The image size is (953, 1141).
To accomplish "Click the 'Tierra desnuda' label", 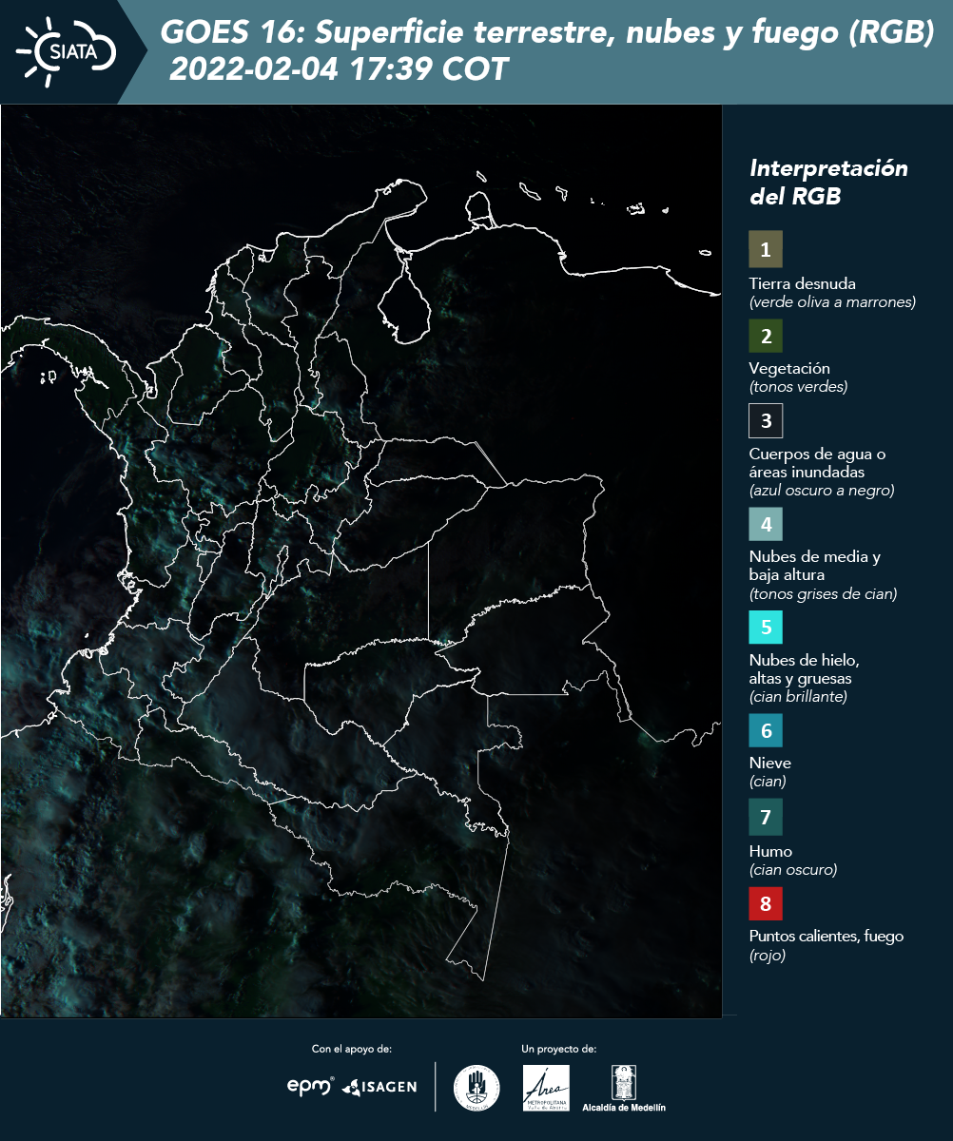I will coord(803,283).
